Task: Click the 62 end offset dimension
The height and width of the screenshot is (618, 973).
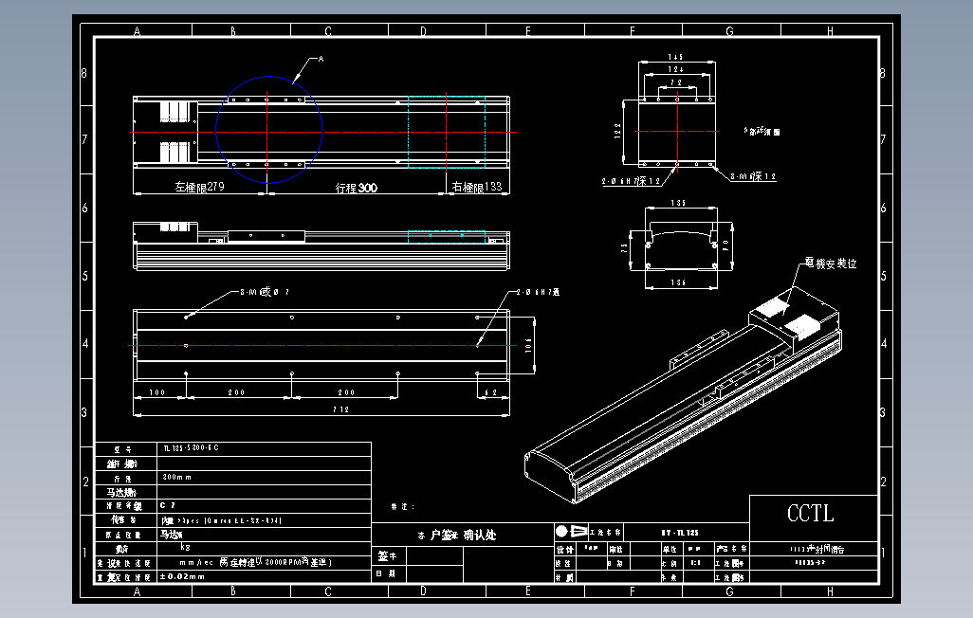Action: (x=491, y=392)
